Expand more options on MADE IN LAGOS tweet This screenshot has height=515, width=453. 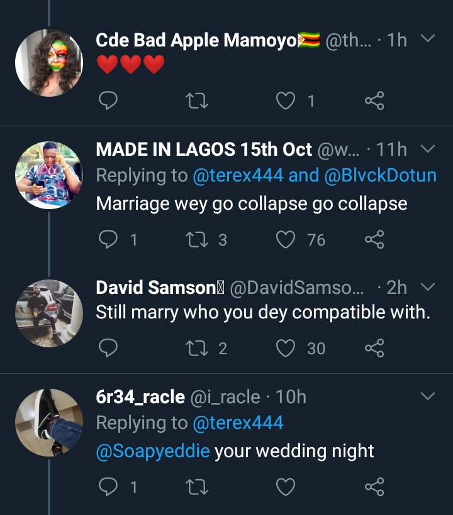point(427,149)
